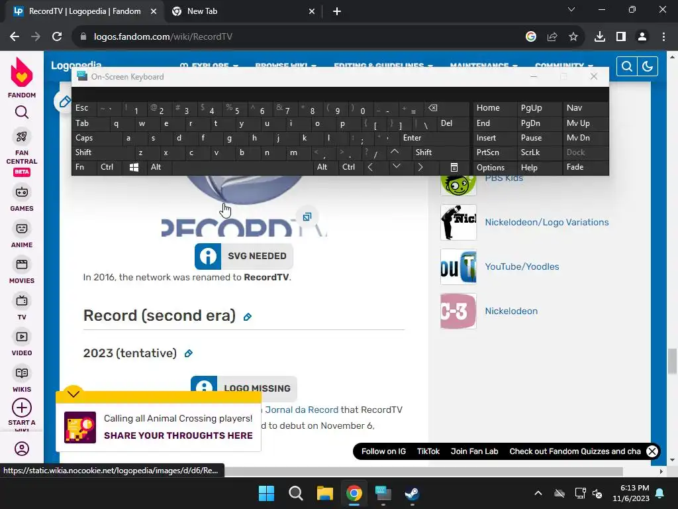Switch to RecordTV Logopedia tab

click(85, 11)
